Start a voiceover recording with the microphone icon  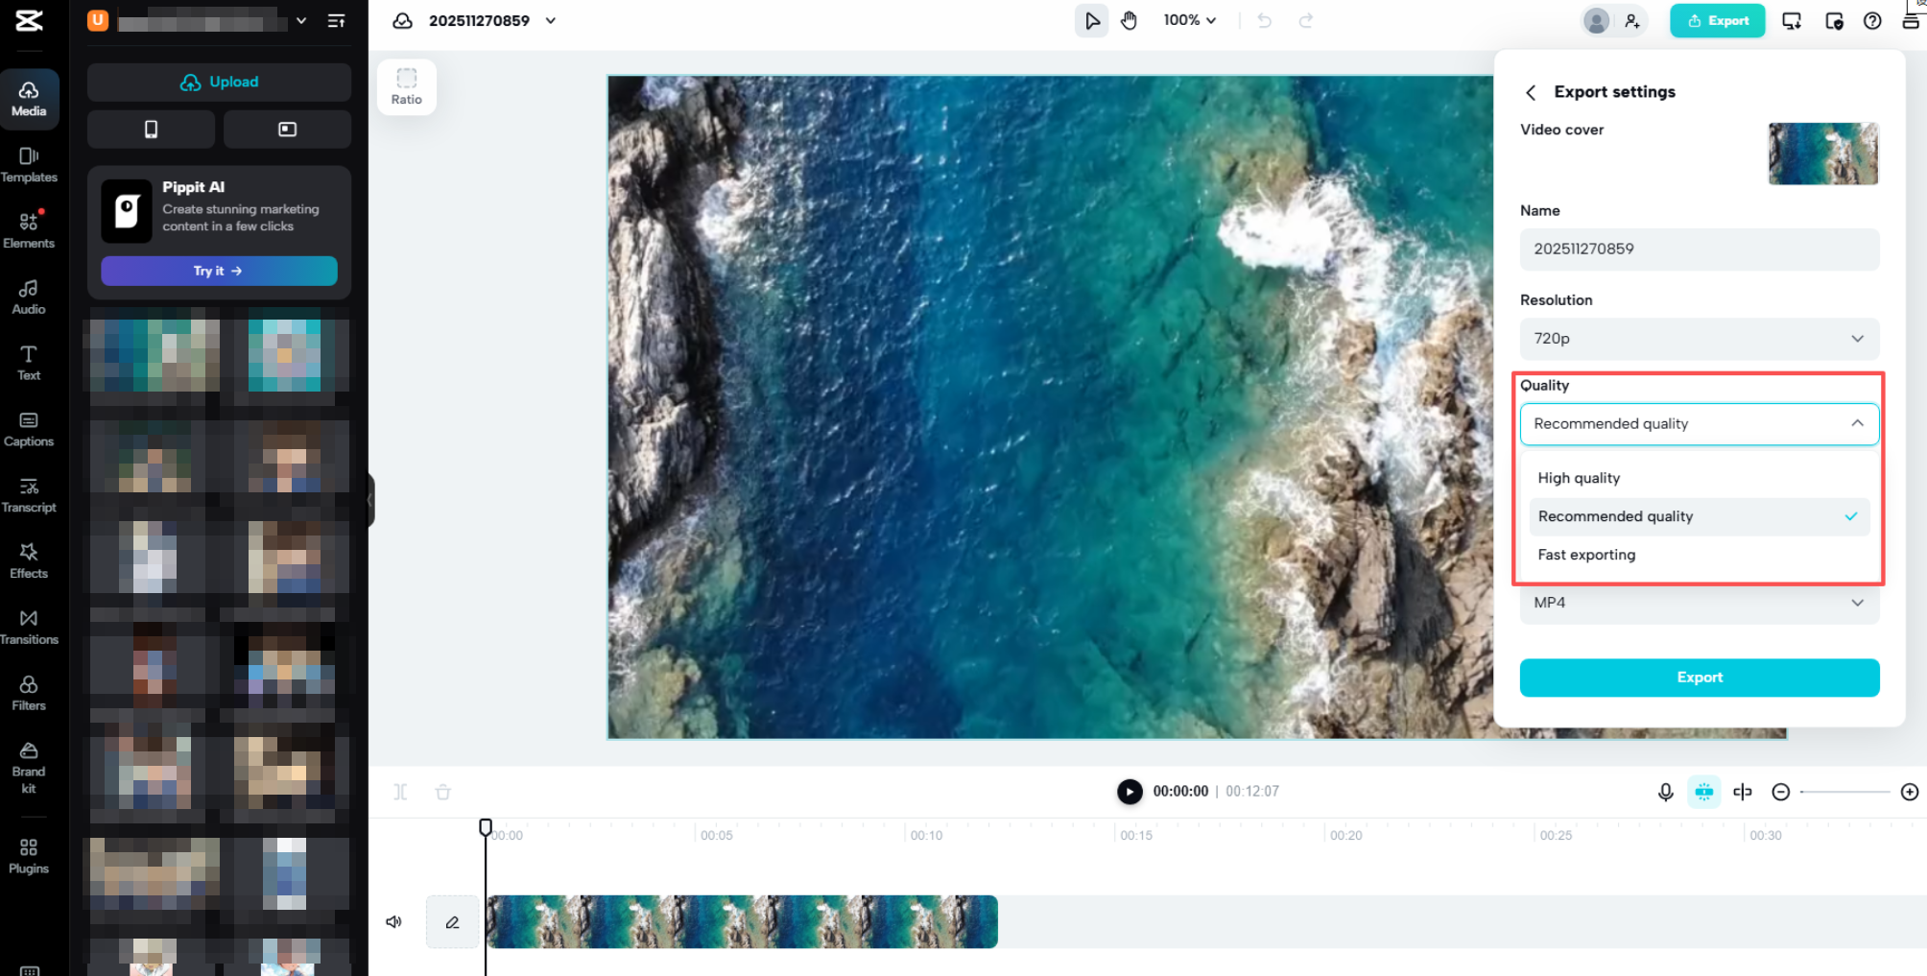pos(1665,792)
